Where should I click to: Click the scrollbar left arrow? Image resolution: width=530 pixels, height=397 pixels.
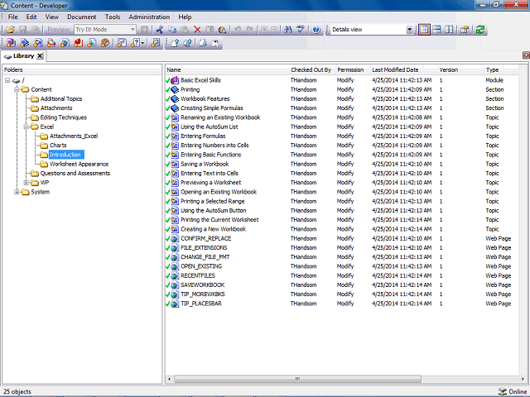[169, 379]
